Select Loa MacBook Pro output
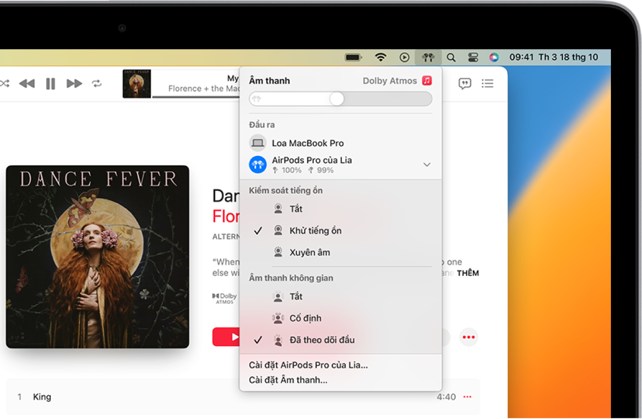Viewport: 642px width, 419px height. coord(340,143)
